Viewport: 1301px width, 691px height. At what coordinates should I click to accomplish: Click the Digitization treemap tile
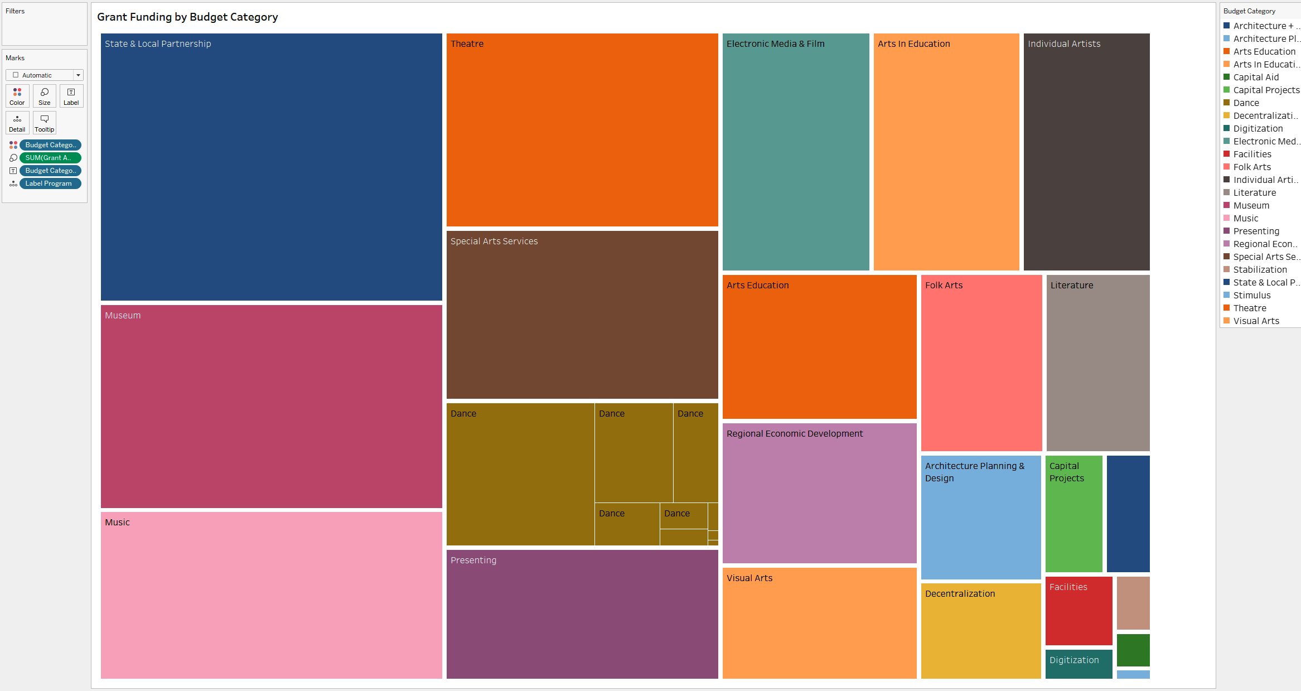click(1079, 664)
